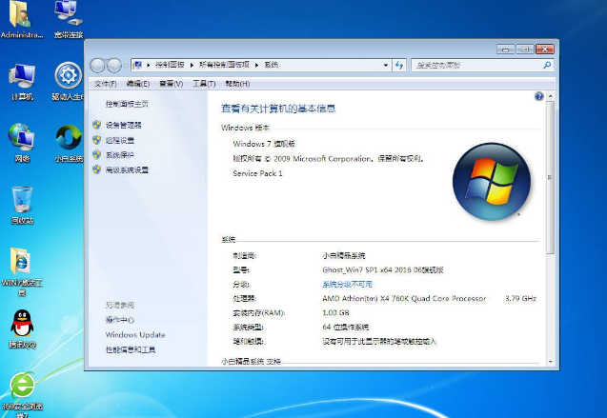Expand the 所有控制面板项 breadcrumb arrow
This screenshot has height=418, width=607.
click(257, 65)
